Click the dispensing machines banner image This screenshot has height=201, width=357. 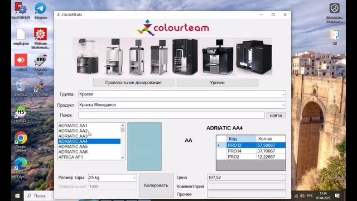(172, 56)
